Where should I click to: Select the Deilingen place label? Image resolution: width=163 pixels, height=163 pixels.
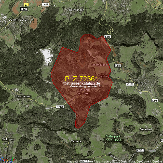pyautogui.click(x=7, y=140)
